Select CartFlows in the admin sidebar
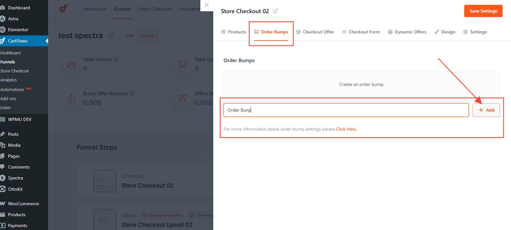This screenshot has width=511, height=230. pyautogui.click(x=24, y=41)
